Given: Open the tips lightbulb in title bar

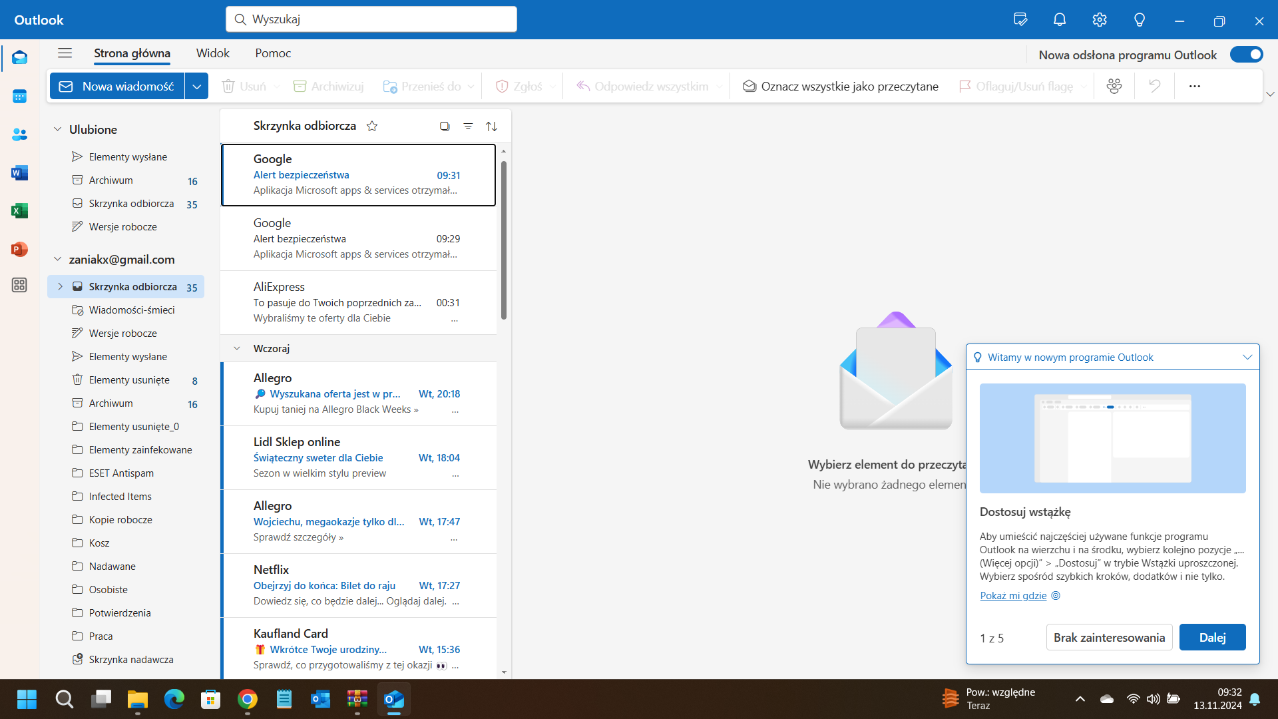Looking at the screenshot, I should coord(1140,20).
